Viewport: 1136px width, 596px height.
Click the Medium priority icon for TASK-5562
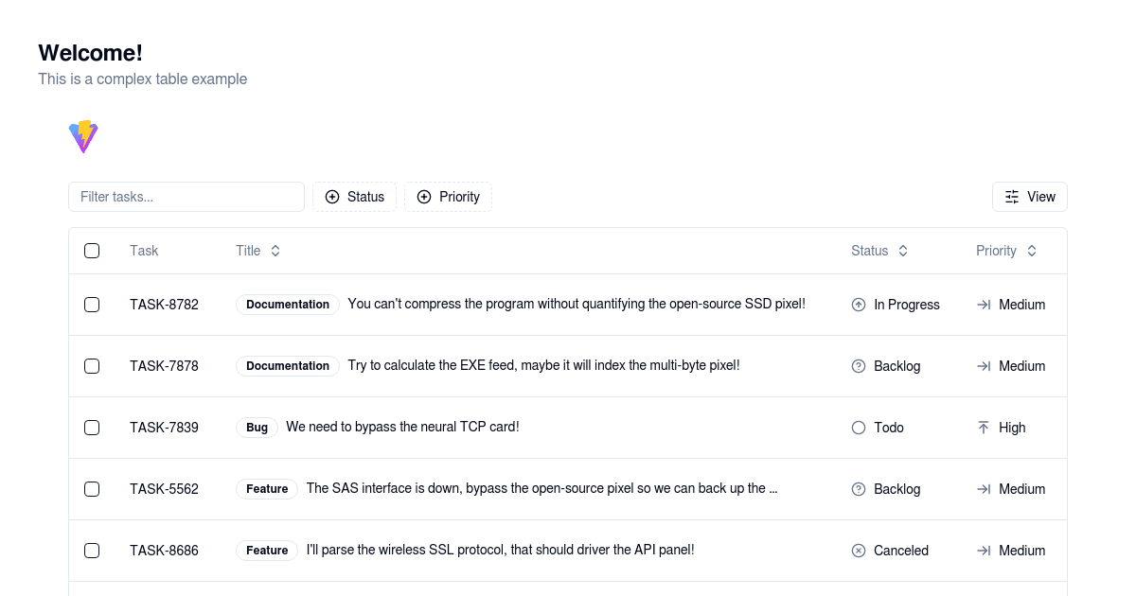pos(983,489)
